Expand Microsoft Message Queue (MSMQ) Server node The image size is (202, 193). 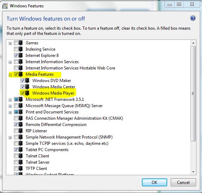[10, 106]
